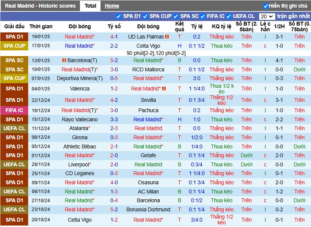Open Pachuca team link
311x227 pixels.
click(x=148, y=110)
